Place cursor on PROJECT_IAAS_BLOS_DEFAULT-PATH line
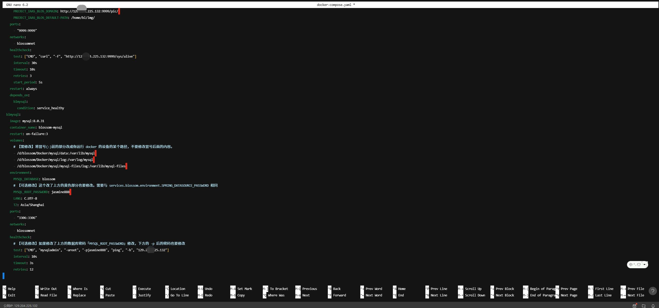Viewport: 659px width, 308px height. 54,18
